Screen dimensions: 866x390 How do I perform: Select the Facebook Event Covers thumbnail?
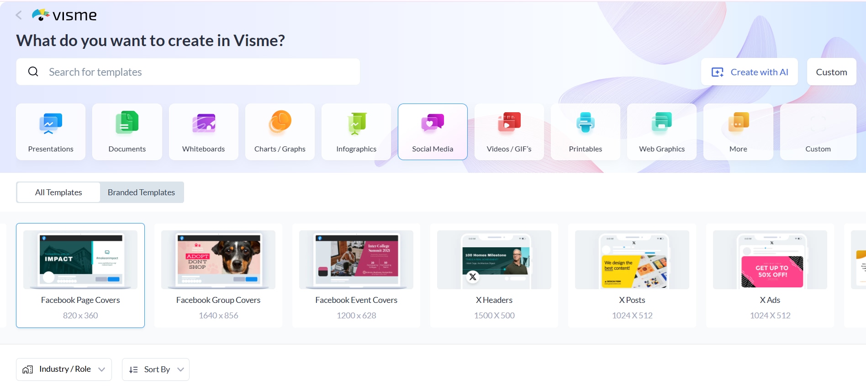point(356,260)
